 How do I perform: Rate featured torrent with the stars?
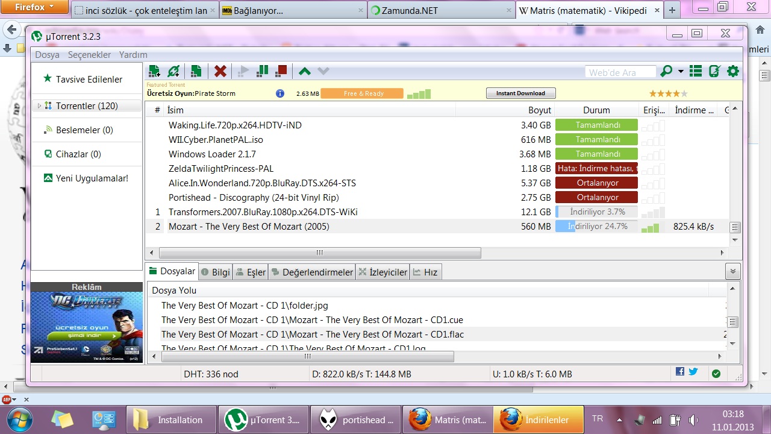[x=668, y=93]
